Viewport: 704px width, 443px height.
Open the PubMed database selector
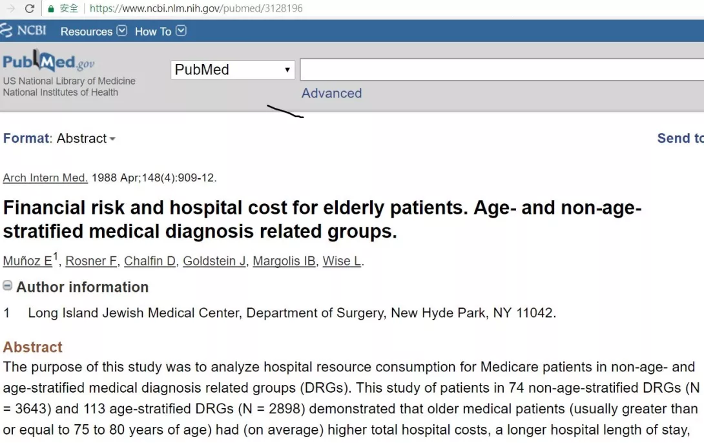pyautogui.click(x=233, y=70)
